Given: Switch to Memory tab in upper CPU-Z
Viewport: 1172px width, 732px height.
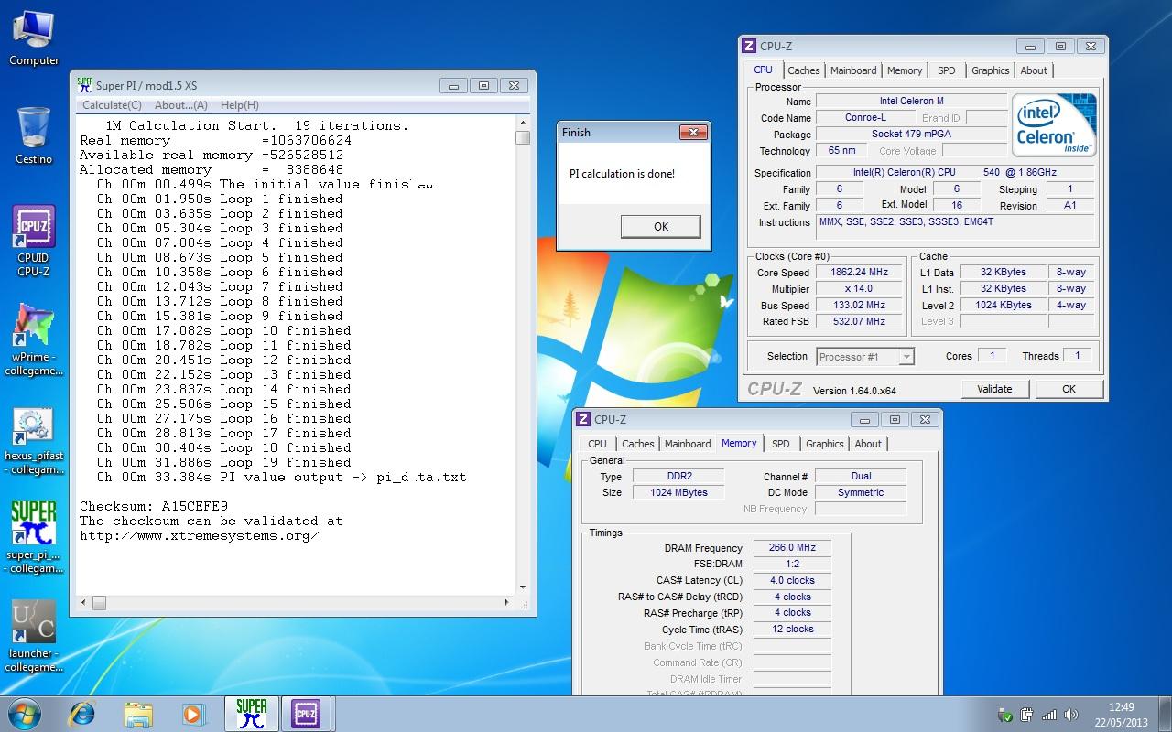Looking at the screenshot, I should click(905, 70).
